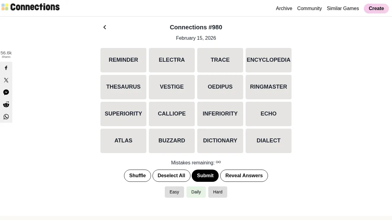392x220 pixels.
Task: Share the puzzle on Reddit
Action: tap(6, 105)
